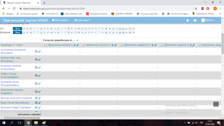
Task: Edit grades pencil for Бухарова Юлія
Action: (40, 84)
